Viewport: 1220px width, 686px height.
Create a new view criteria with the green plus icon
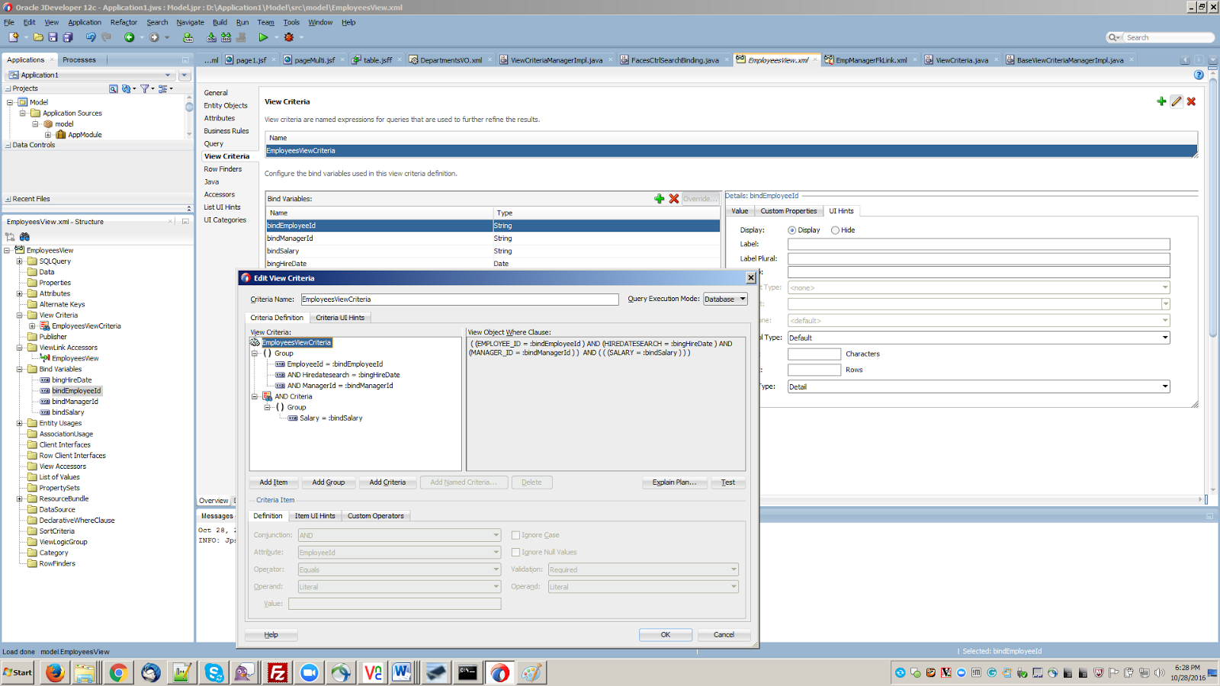coord(1161,101)
